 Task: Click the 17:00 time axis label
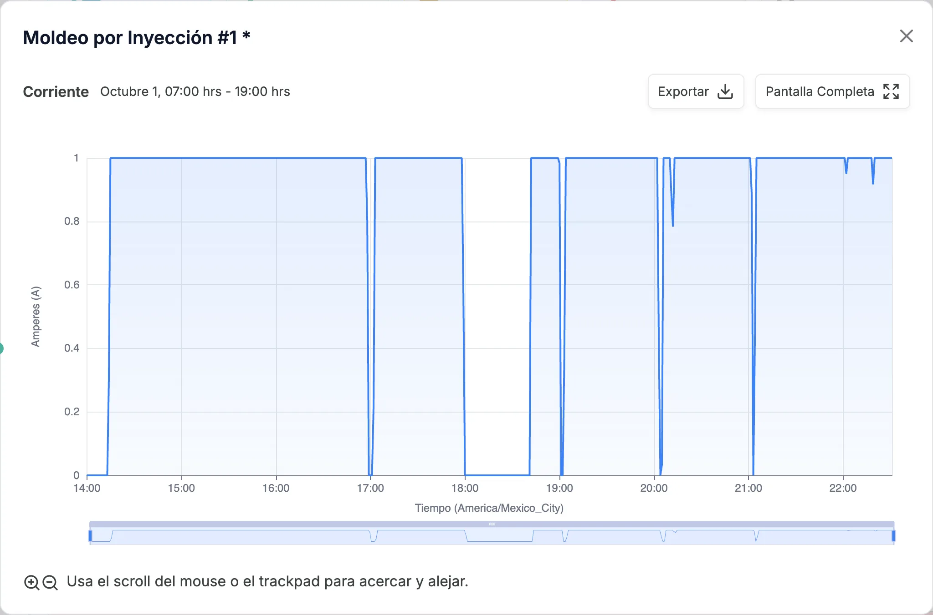pos(370,488)
